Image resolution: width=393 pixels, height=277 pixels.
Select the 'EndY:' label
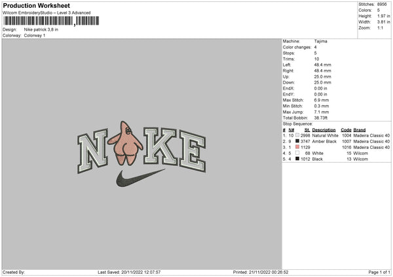pos(288,94)
